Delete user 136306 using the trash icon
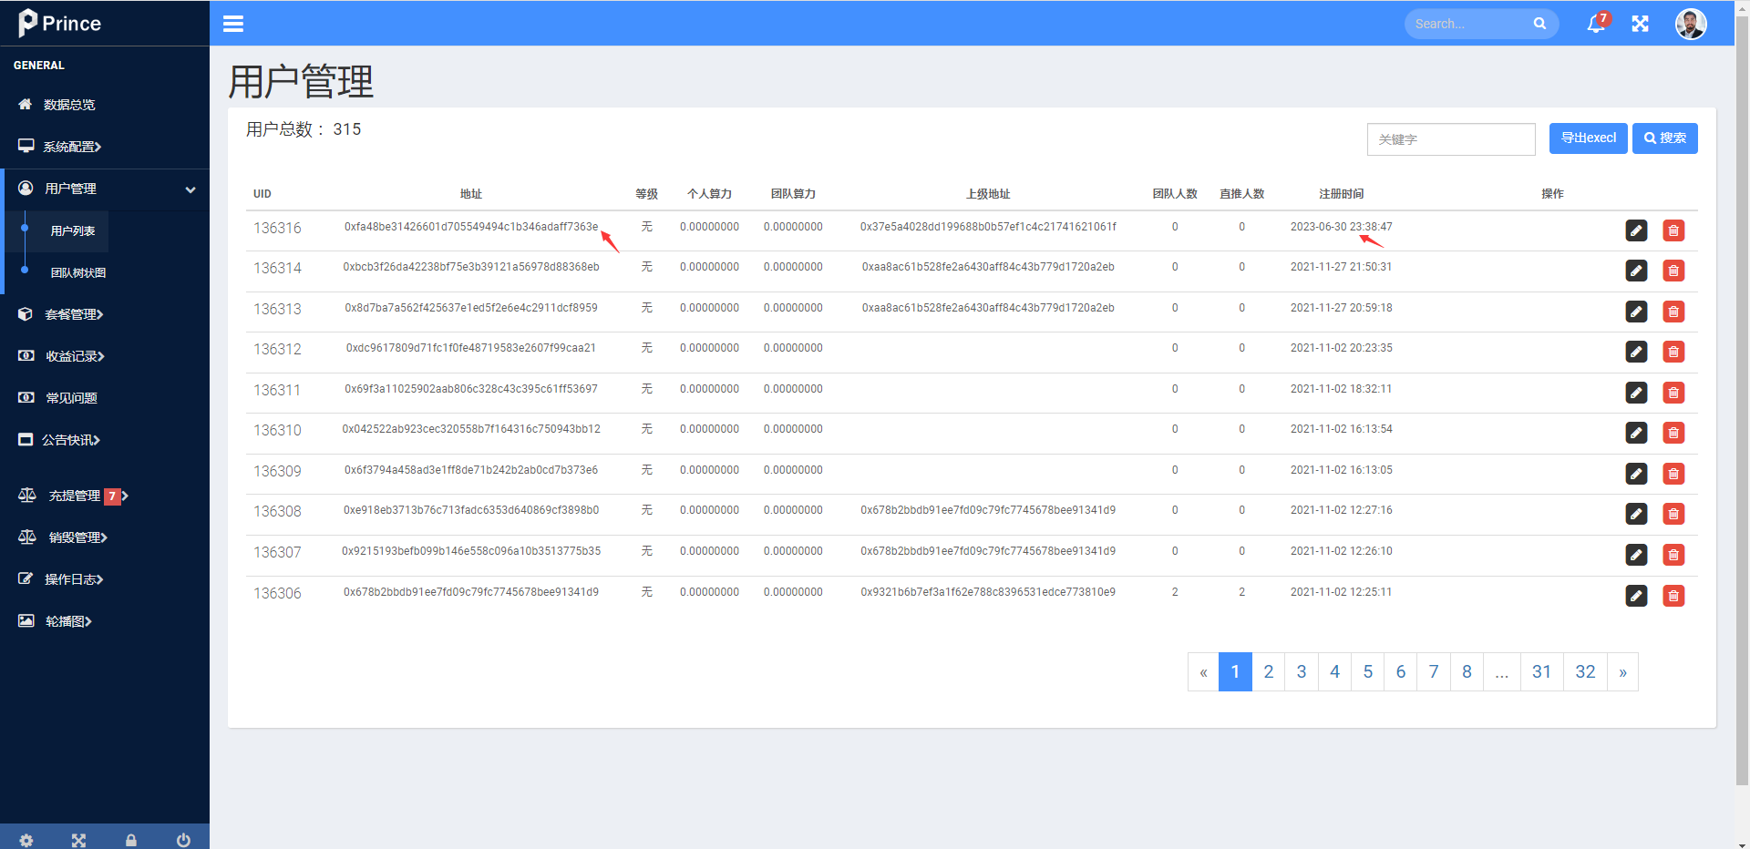Screen dimensions: 1750x849 point(1673,596)
